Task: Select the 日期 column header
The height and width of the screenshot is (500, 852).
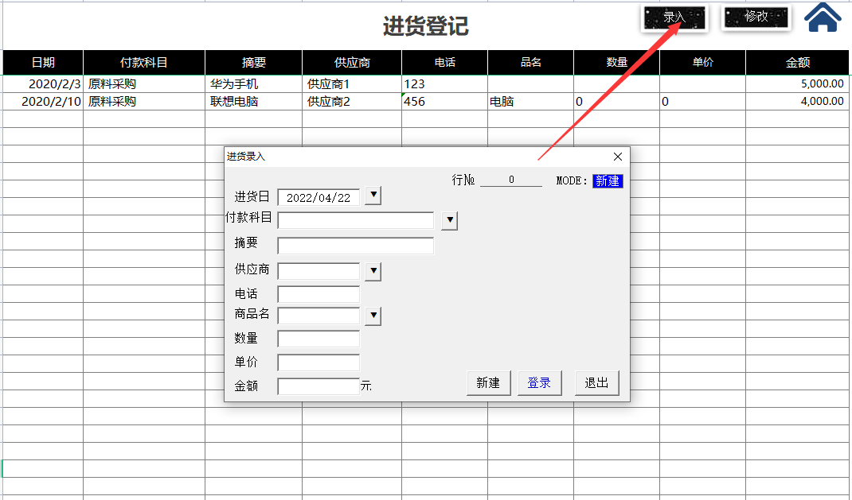Action: 41,62
